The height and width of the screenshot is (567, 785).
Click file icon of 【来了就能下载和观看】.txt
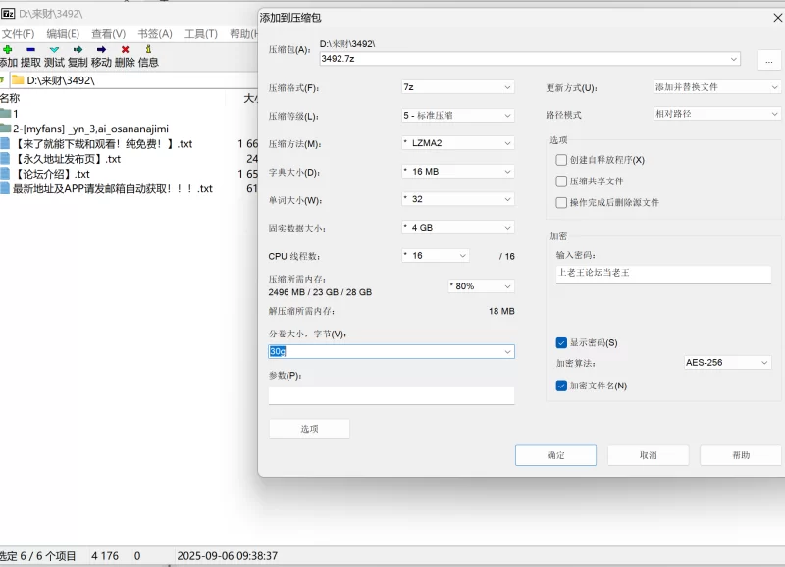(5, 143)
